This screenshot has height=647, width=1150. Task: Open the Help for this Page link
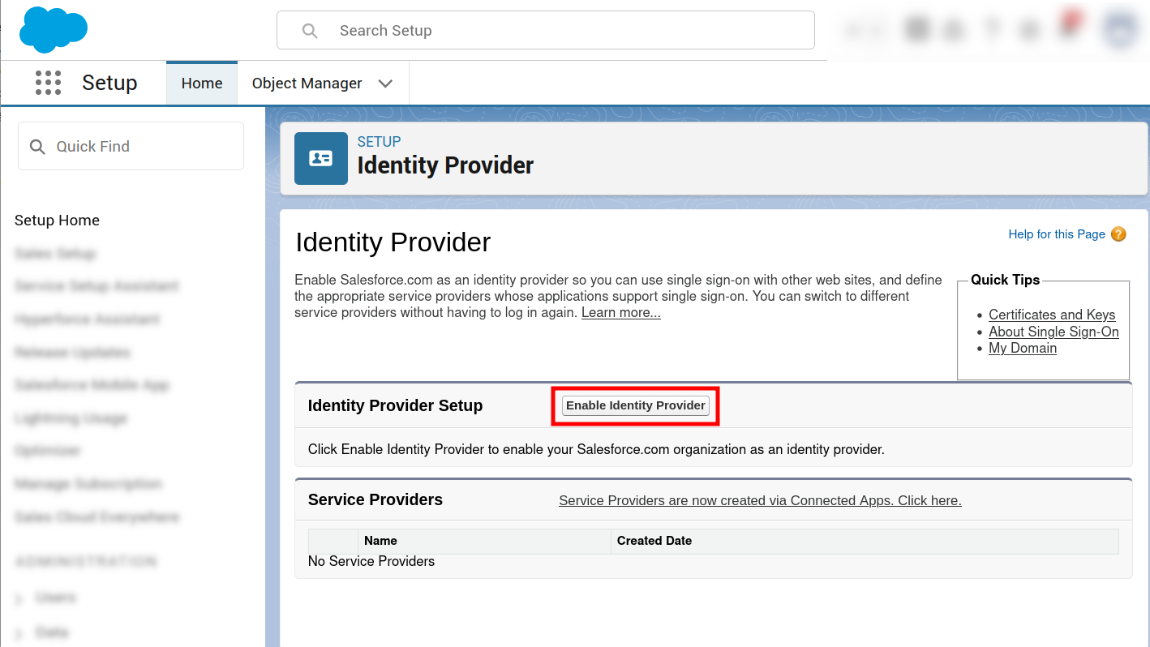tap(1056, 234)
